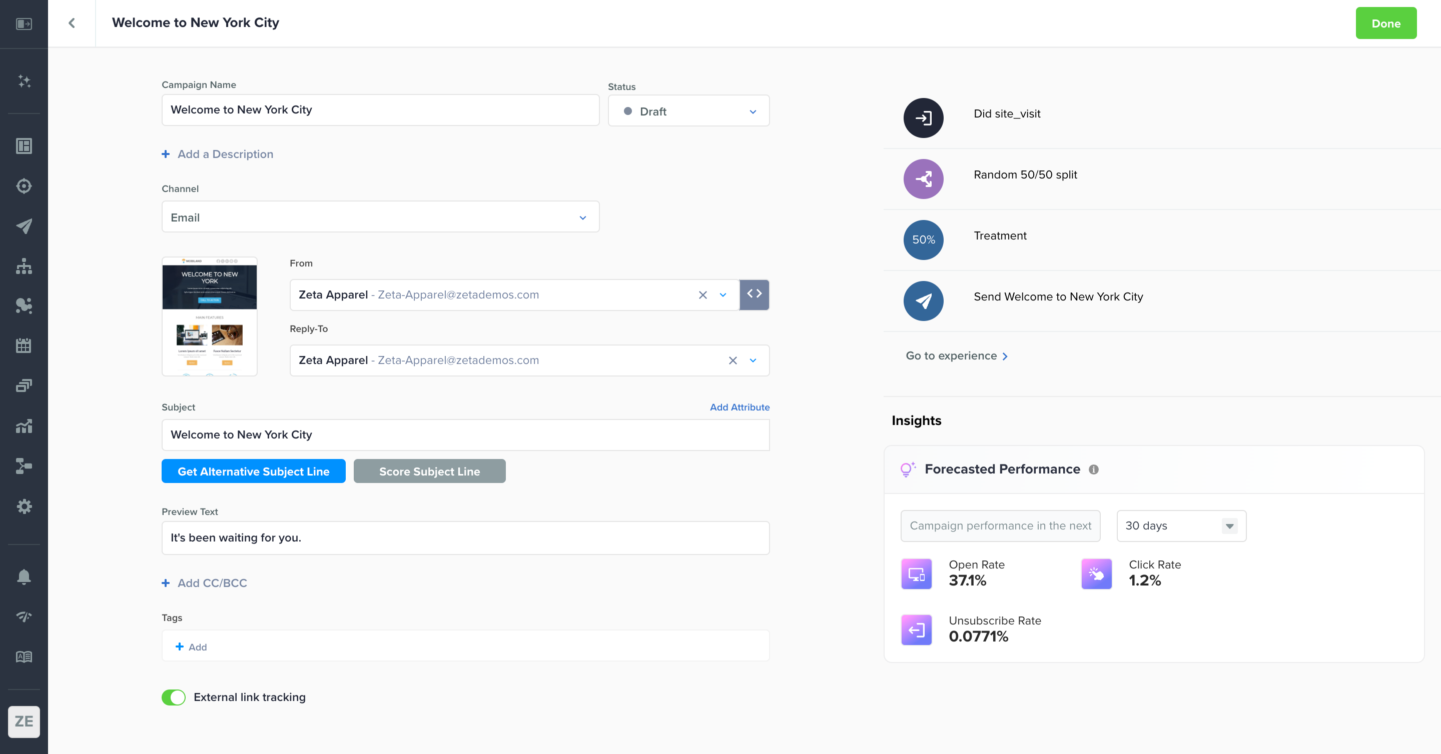
Task: Click into the Preview Text field
Action: pyautogui.click(x=465, y=537)
